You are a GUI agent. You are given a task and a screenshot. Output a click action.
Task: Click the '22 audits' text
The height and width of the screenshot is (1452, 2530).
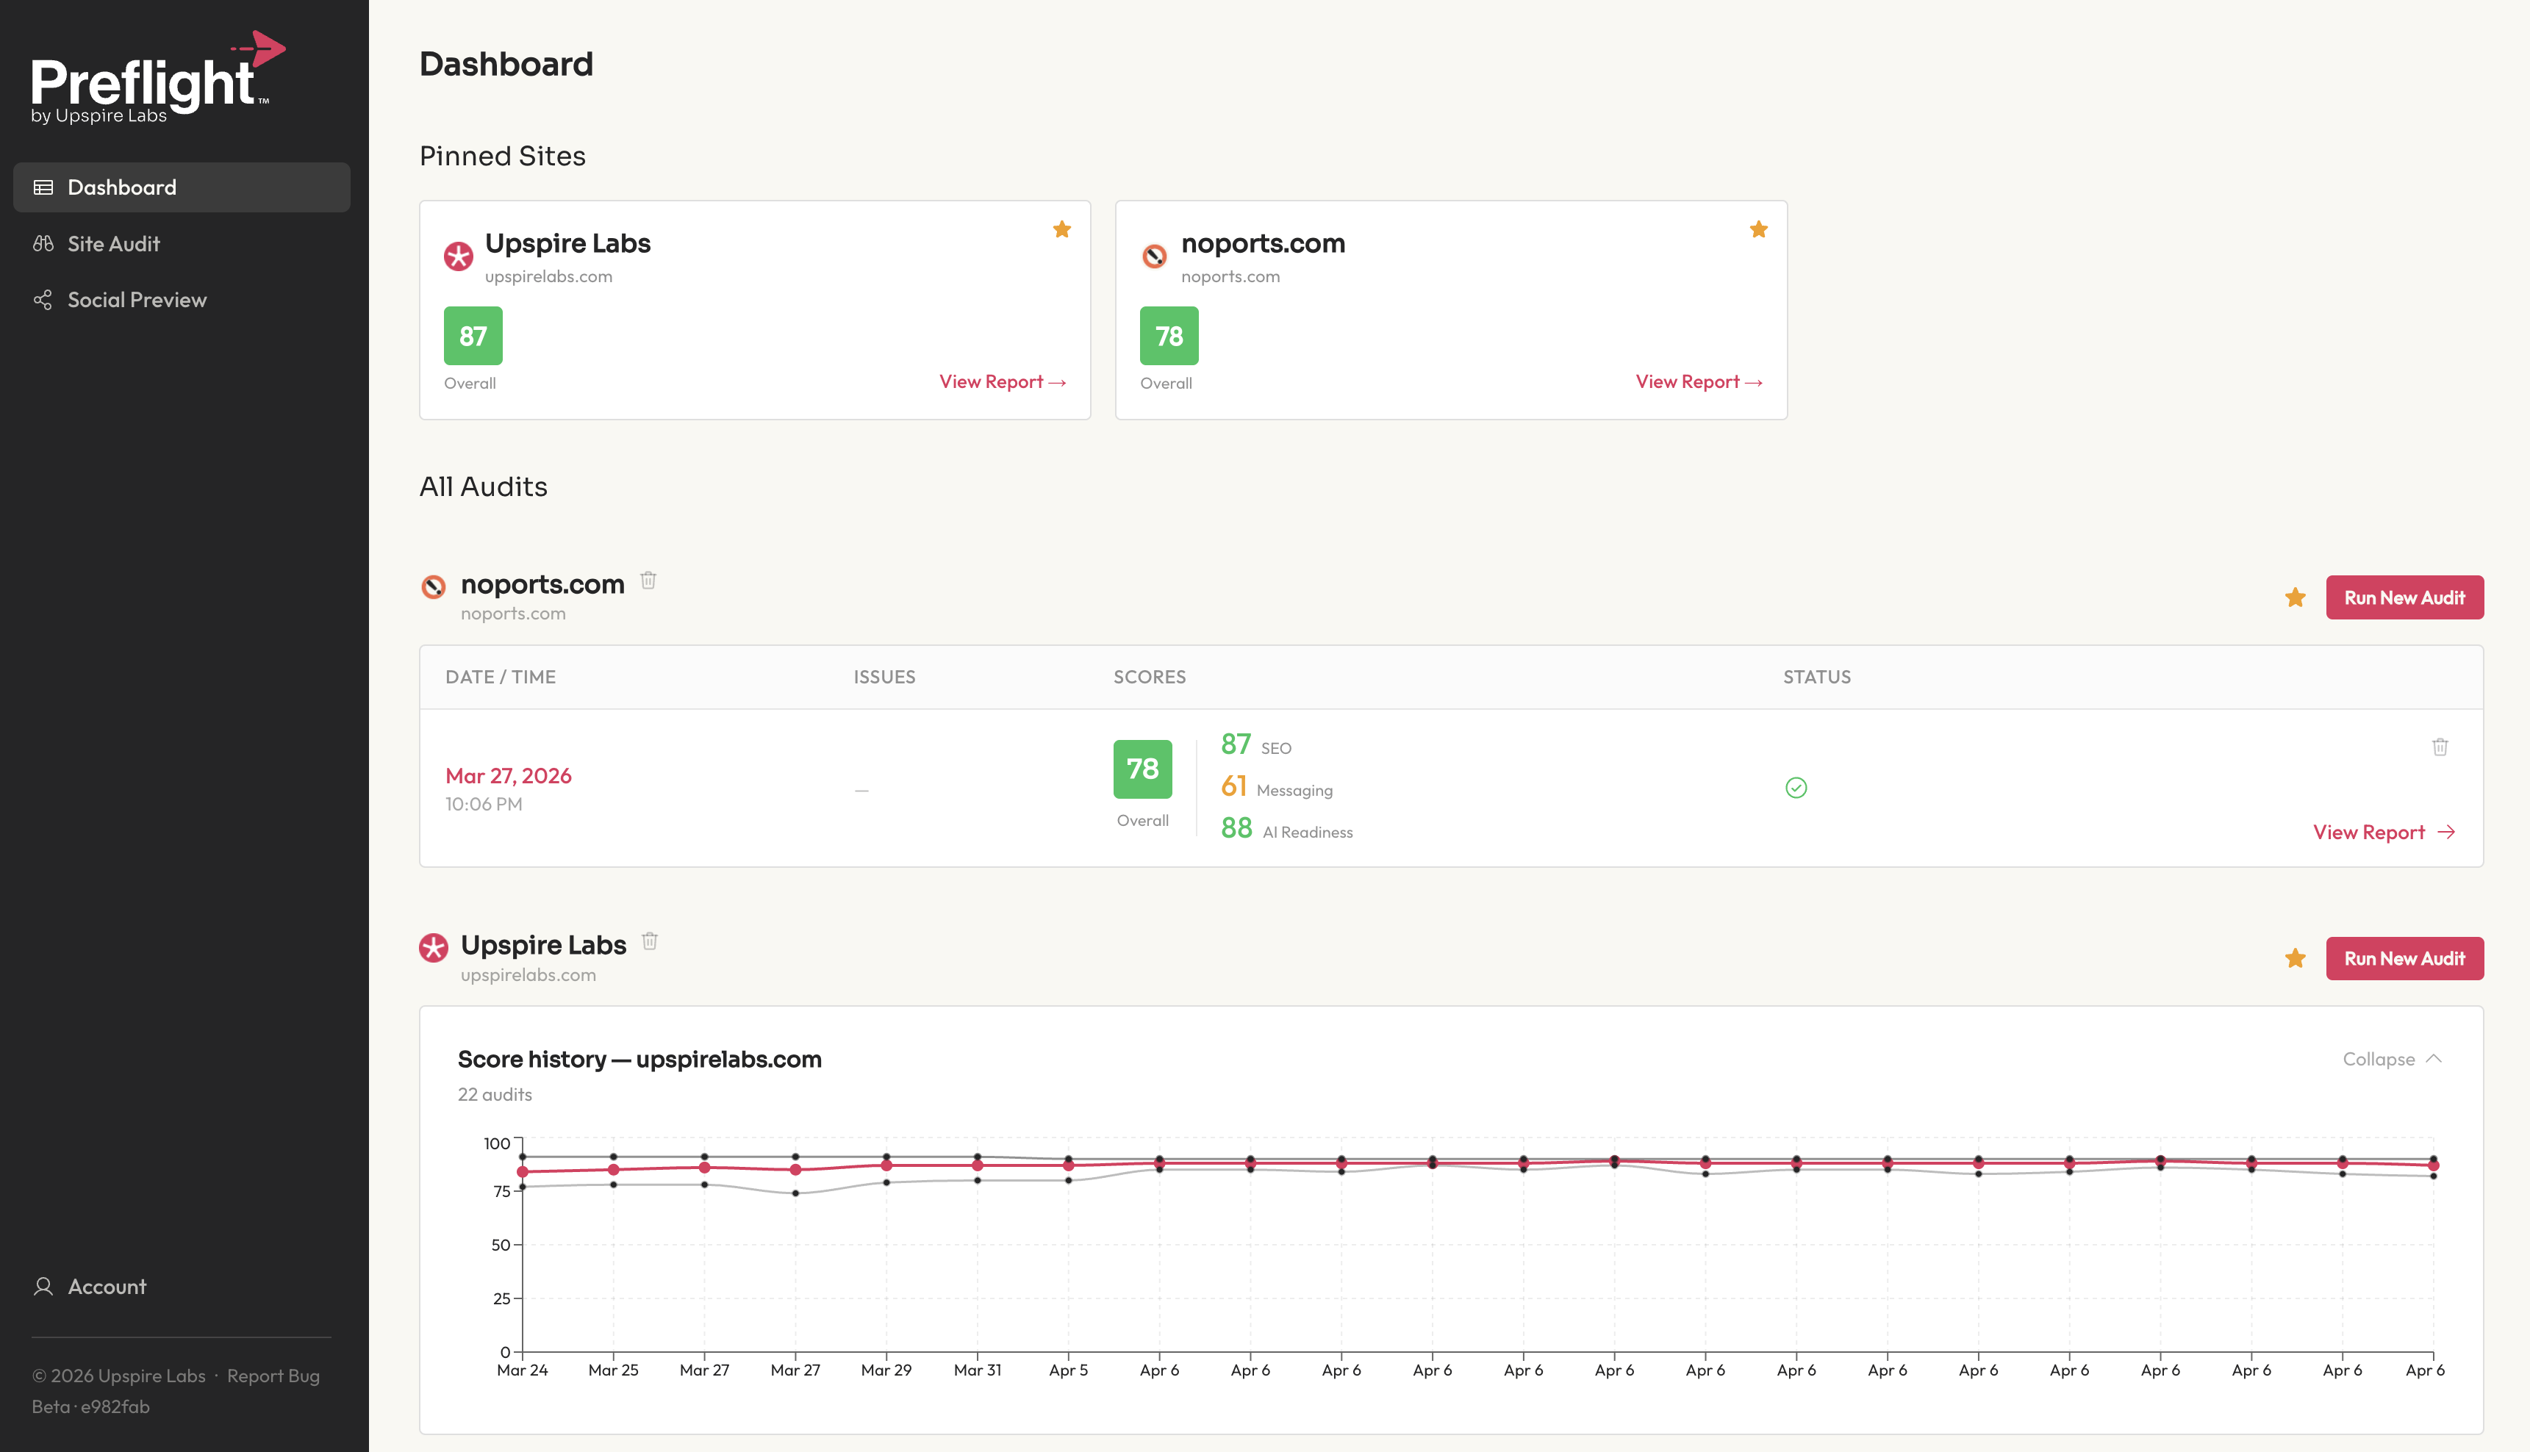coord(495,1095)
